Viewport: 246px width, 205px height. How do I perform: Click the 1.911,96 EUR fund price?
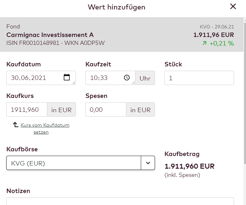tap(214, 35)
